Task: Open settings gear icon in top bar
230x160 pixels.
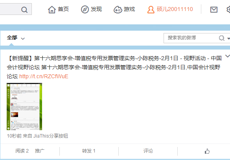Action: coord(228,10)
